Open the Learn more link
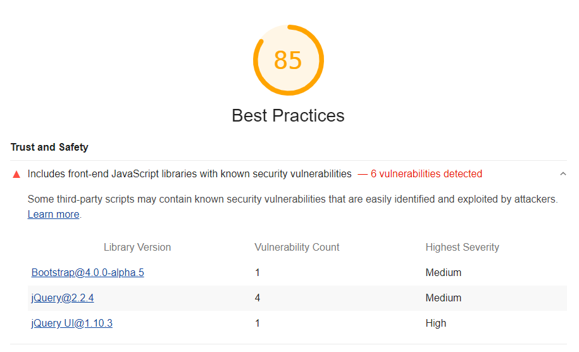Screen dimensions: 579x352 coord(54,215)
